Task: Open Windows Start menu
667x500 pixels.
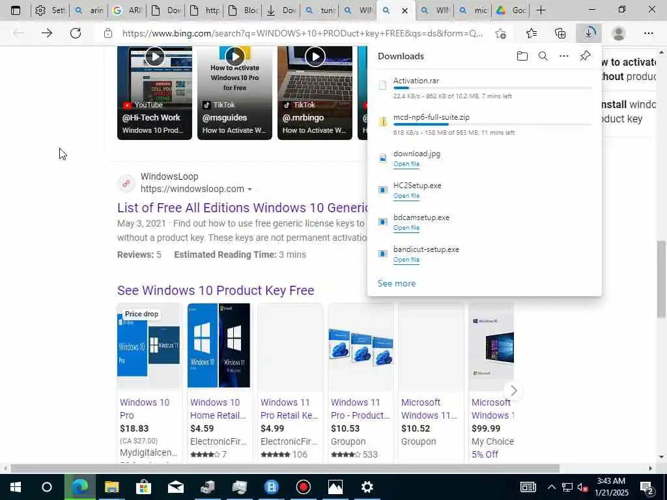Action: point(16,487)
